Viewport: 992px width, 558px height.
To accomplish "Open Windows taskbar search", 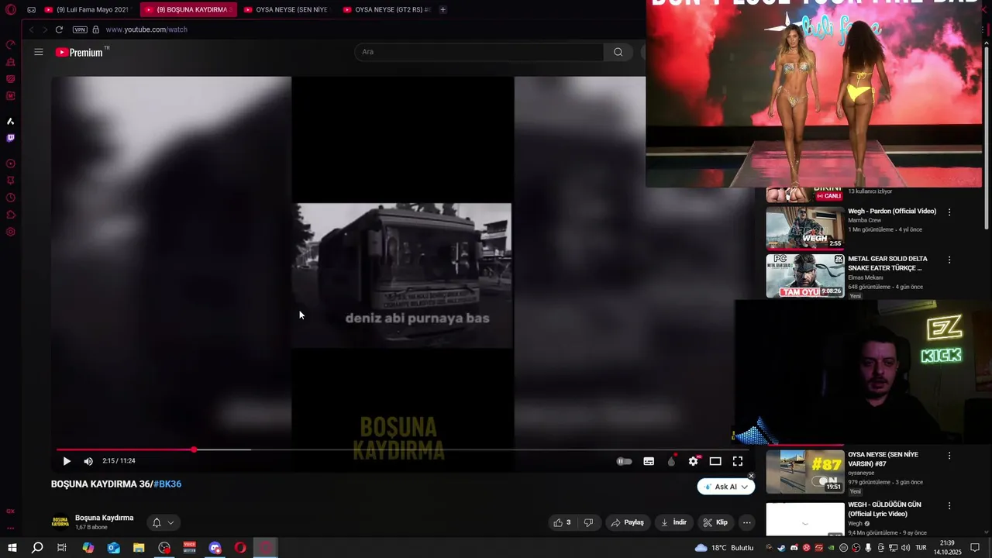I will [37, 548].
